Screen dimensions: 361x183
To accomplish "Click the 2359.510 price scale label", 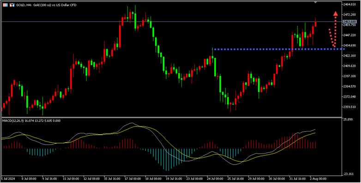I will pos(350,107).
